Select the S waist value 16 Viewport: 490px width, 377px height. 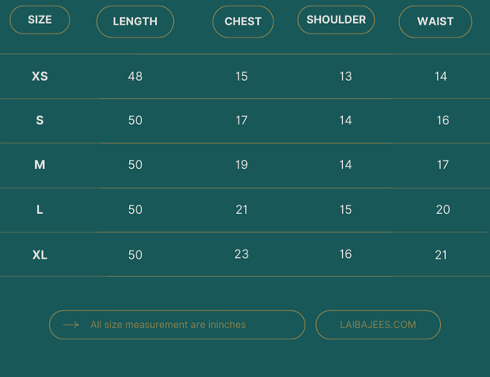pos(443,121)
